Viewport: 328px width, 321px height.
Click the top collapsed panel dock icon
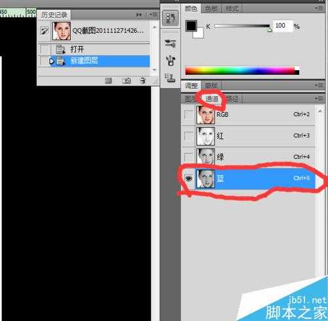pos(170,18)
